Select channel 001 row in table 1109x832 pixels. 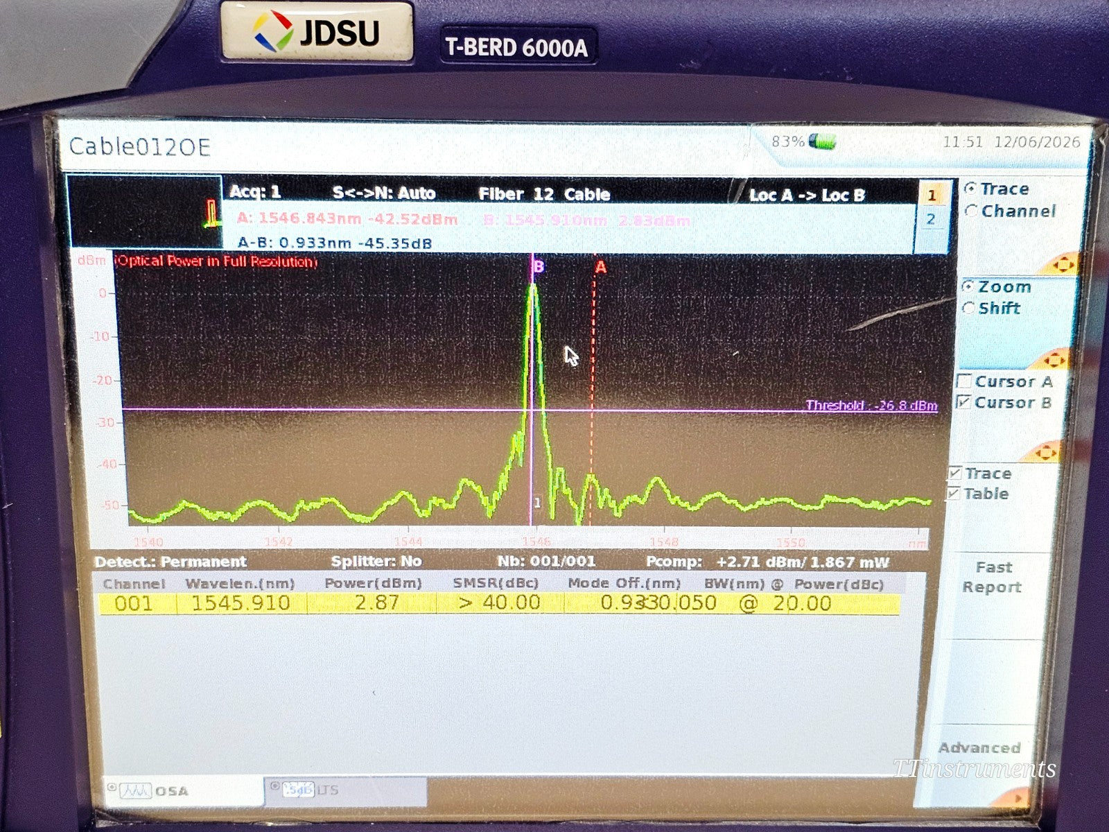pyautogui.click(x=499, y=603)
